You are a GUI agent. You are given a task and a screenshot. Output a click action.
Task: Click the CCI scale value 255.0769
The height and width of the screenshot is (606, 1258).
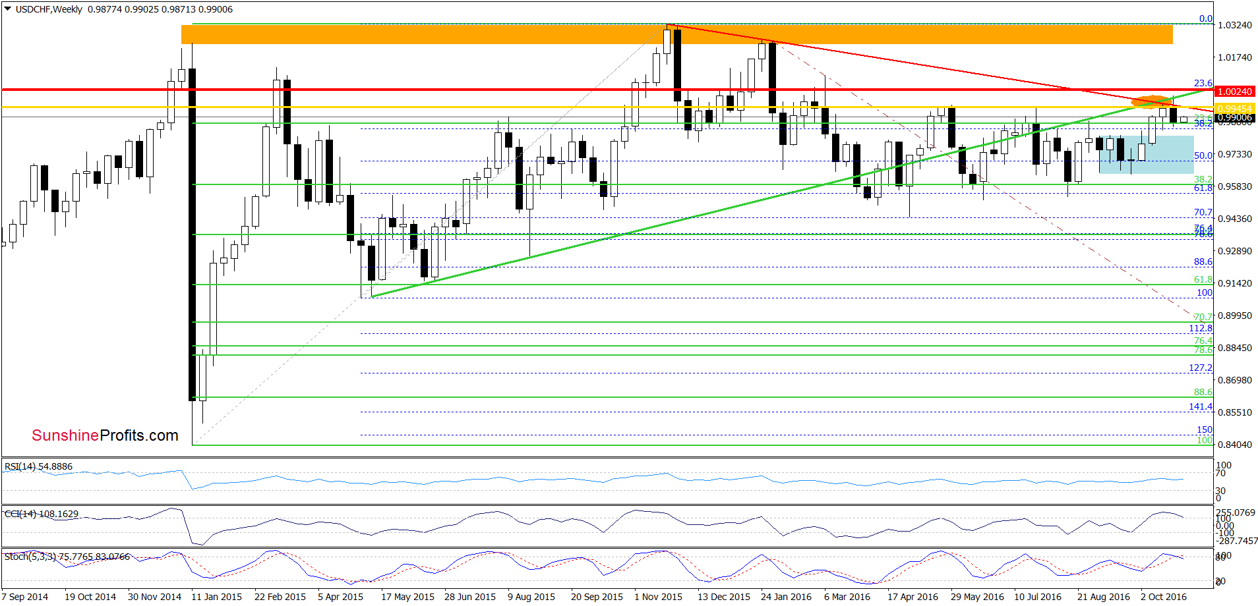click(1236, 512)
